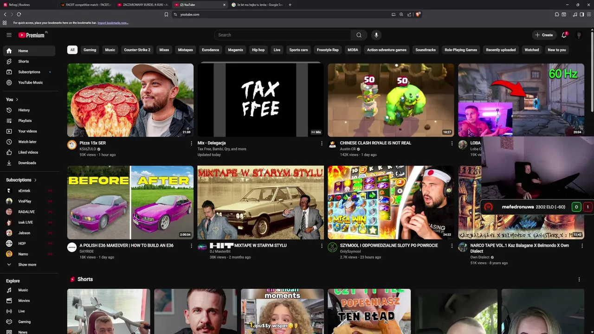Image resolution: width=594 pixels, height=334 pixels.
Task: Open the Austin CR channel link
Action: click(348, 149)
